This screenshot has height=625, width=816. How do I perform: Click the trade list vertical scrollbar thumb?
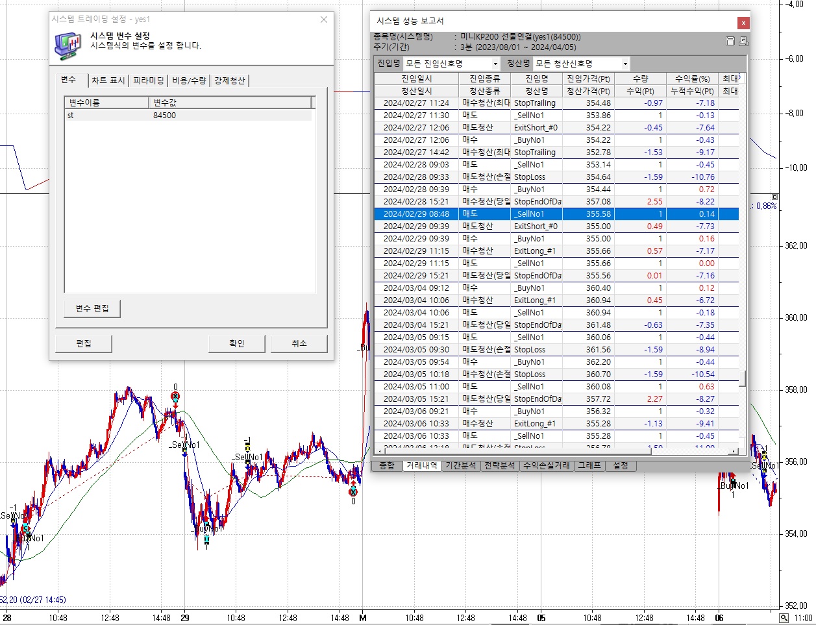click(x=743, y=378)
